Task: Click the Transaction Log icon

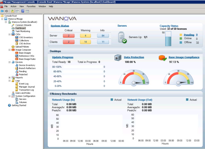Action: (x=17, y=90)
